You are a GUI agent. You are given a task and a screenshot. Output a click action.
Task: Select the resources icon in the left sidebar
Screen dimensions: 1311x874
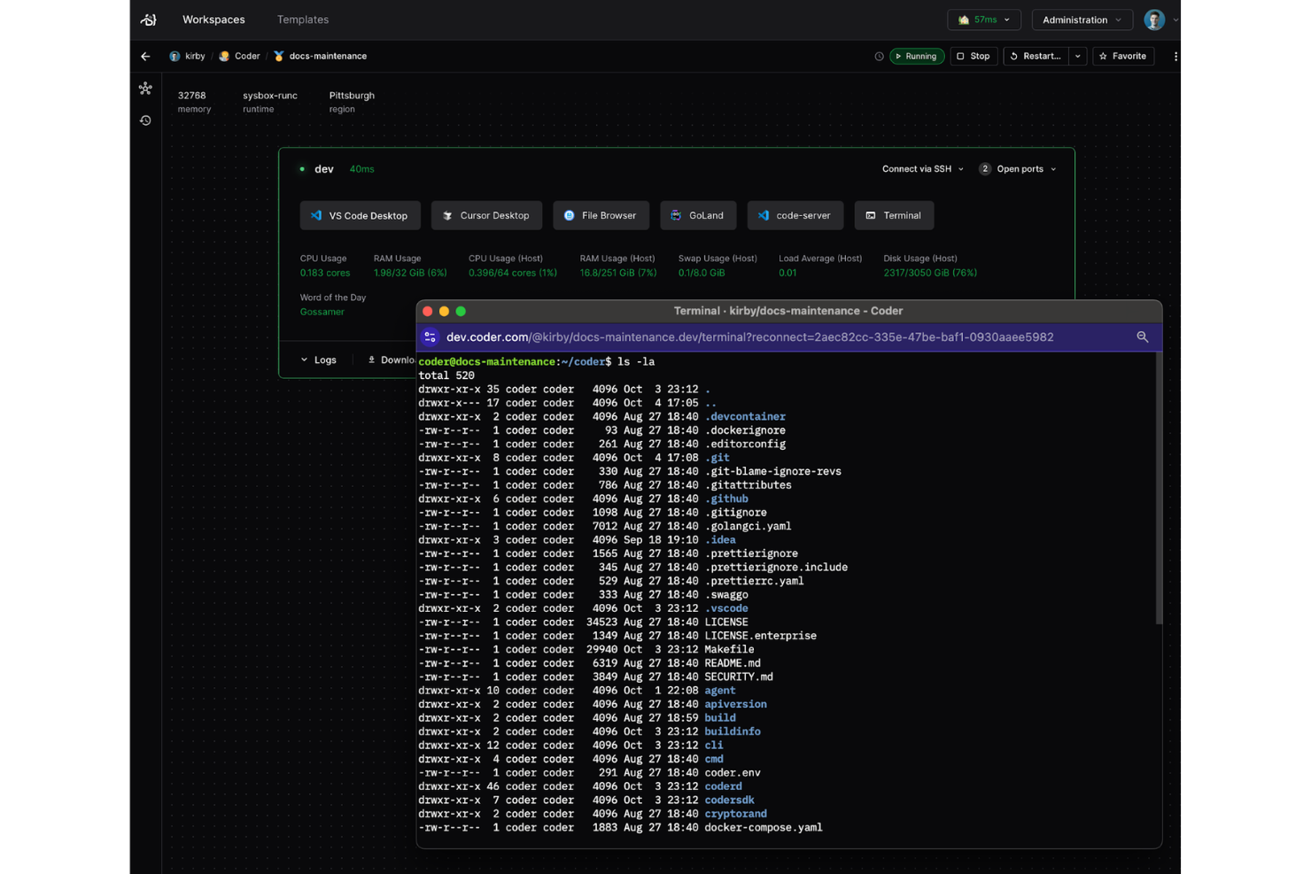[144, 89]
